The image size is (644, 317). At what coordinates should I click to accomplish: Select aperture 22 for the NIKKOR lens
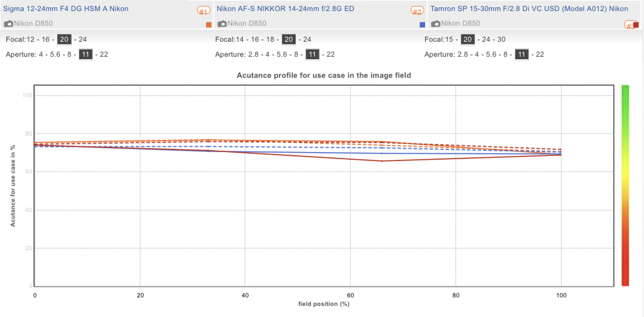[330, 54]
